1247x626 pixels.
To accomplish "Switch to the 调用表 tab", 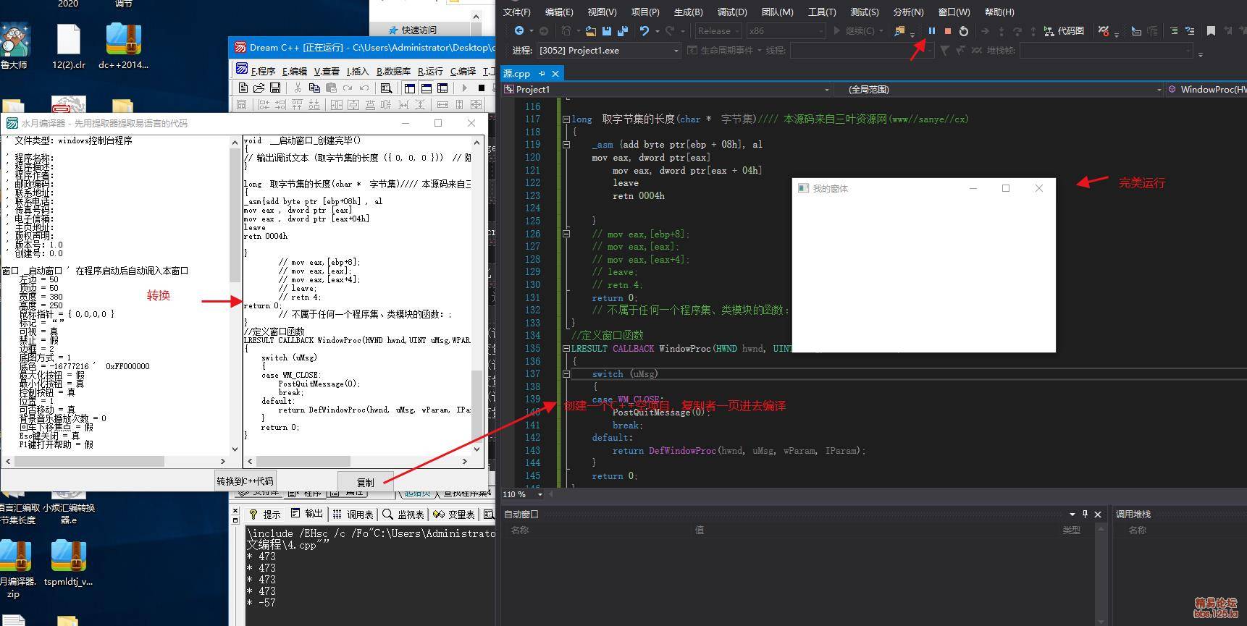I will pos(353,514).
